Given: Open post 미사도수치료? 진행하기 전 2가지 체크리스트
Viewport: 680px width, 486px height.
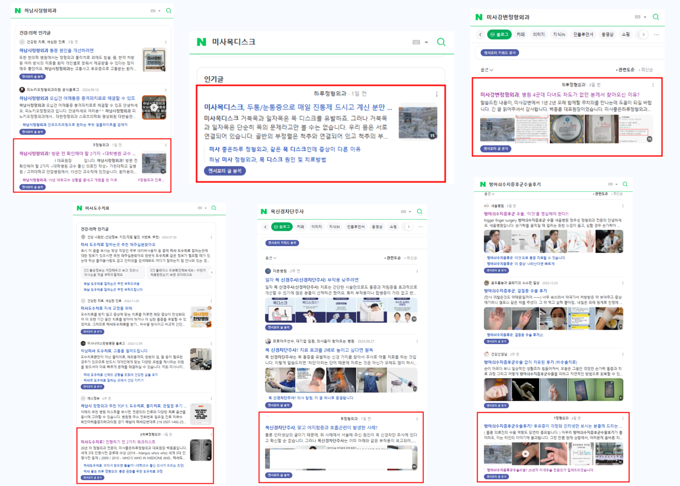Looking at the screenshot, I should (118, 442).
